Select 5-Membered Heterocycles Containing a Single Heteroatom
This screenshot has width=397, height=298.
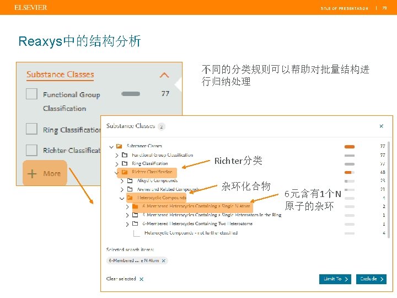(212, 215)
